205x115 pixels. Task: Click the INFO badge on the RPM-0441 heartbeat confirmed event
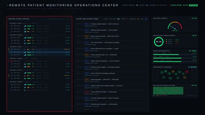[x=87, y=73]
